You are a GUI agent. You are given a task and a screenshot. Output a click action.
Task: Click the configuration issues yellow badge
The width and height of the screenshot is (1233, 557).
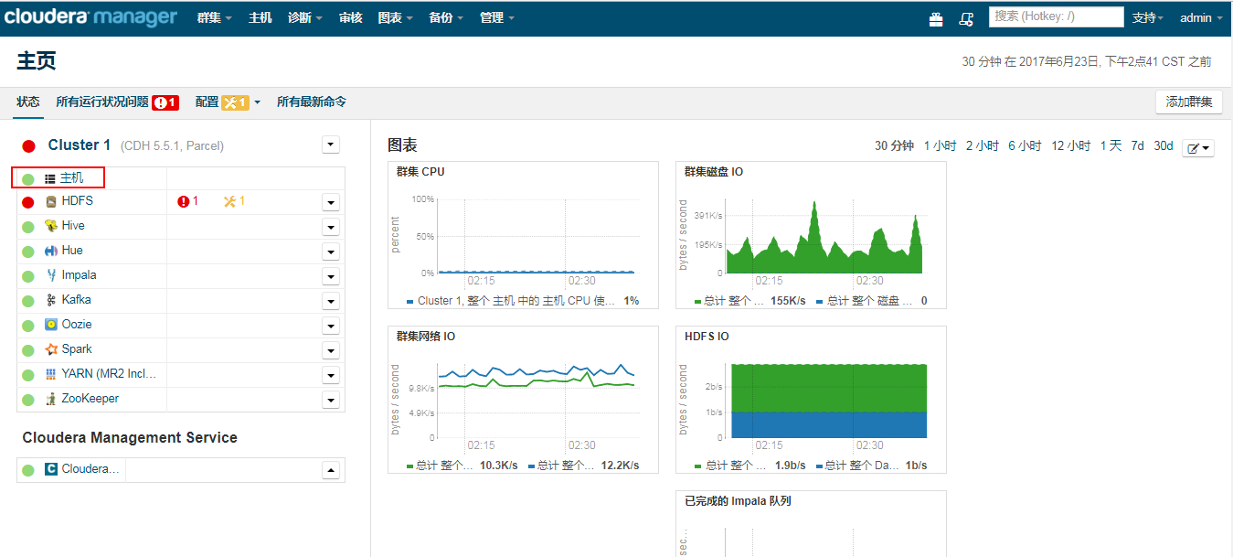(236, 102)
